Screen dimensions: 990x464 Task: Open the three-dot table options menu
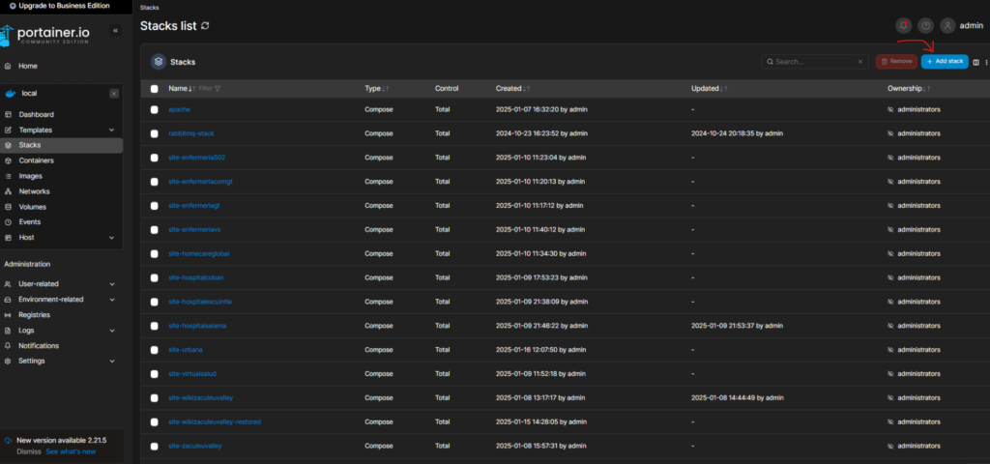coord(986,62)
